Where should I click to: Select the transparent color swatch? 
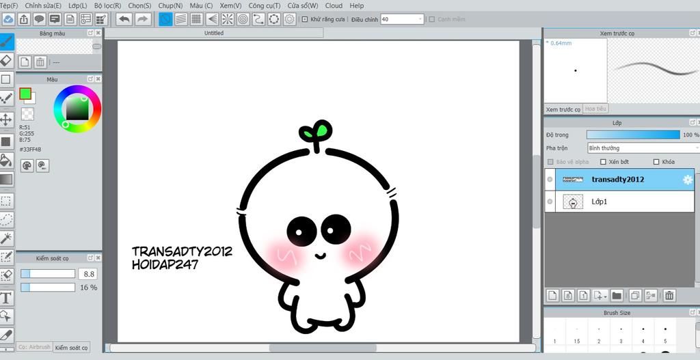pyautogui.click(x=27, y=114)
